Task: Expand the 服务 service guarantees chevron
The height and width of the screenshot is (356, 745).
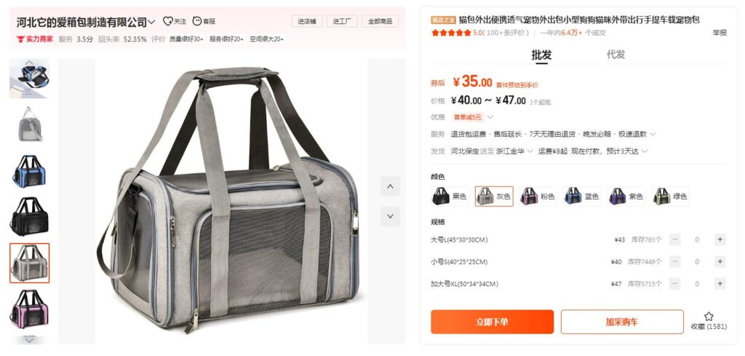Action: 653,134
